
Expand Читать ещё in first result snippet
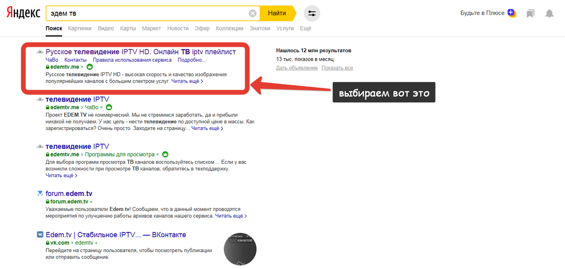[x=187, y=81]
